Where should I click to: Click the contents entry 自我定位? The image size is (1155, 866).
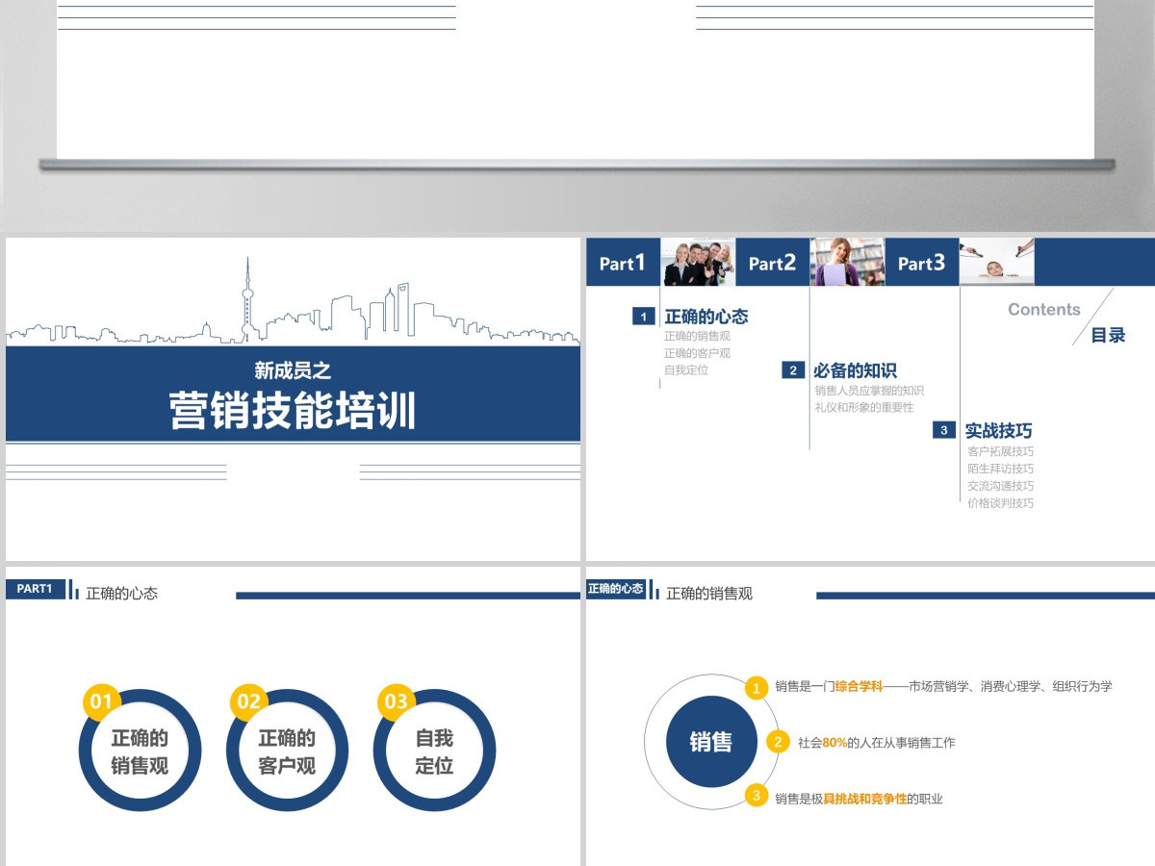tap(686, 370)
